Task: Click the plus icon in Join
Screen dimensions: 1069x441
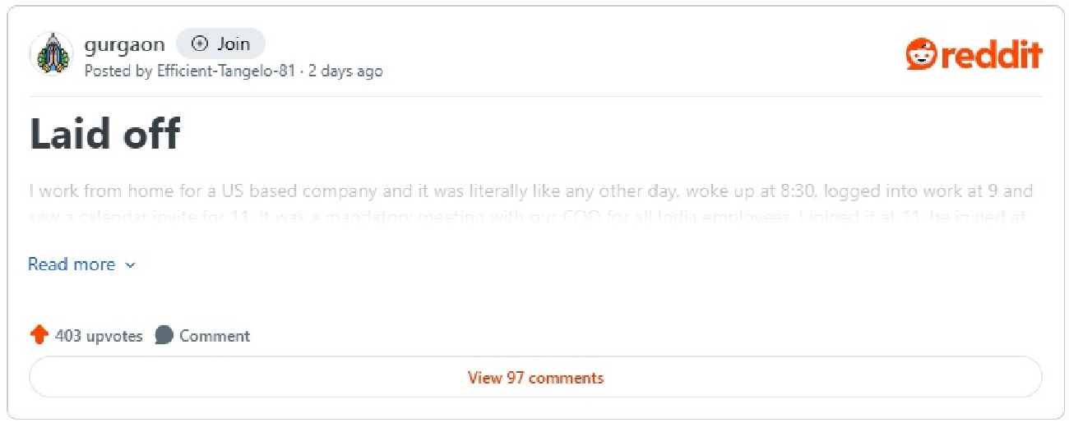Action: coord(200,44)
